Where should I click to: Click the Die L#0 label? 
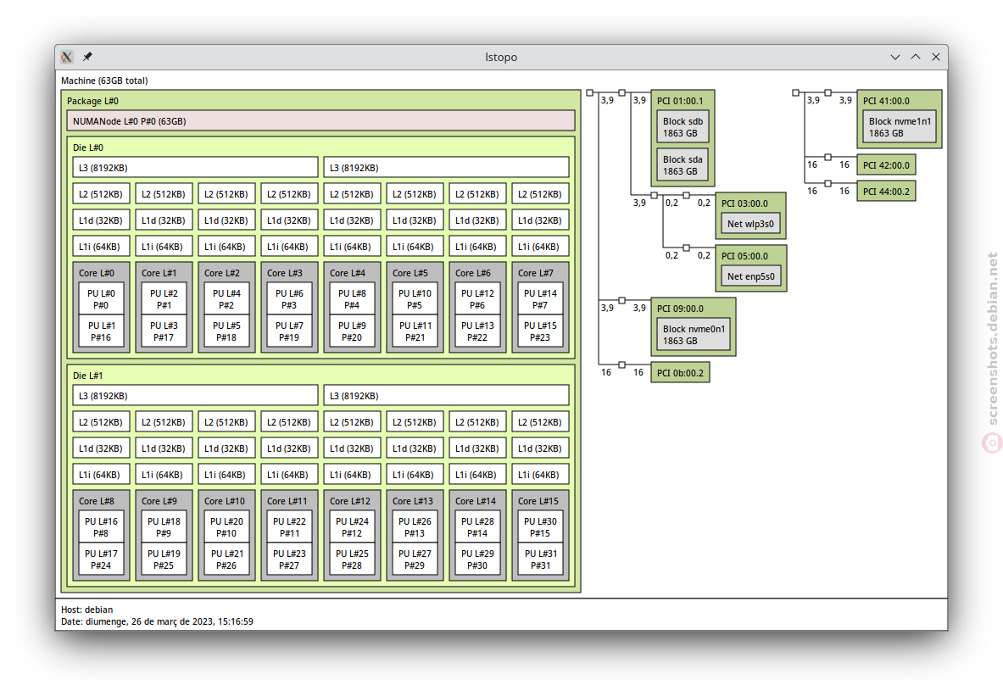tap(88, 148)
